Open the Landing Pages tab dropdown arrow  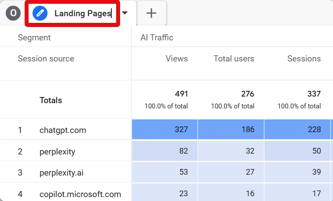(x=125, y=13)
